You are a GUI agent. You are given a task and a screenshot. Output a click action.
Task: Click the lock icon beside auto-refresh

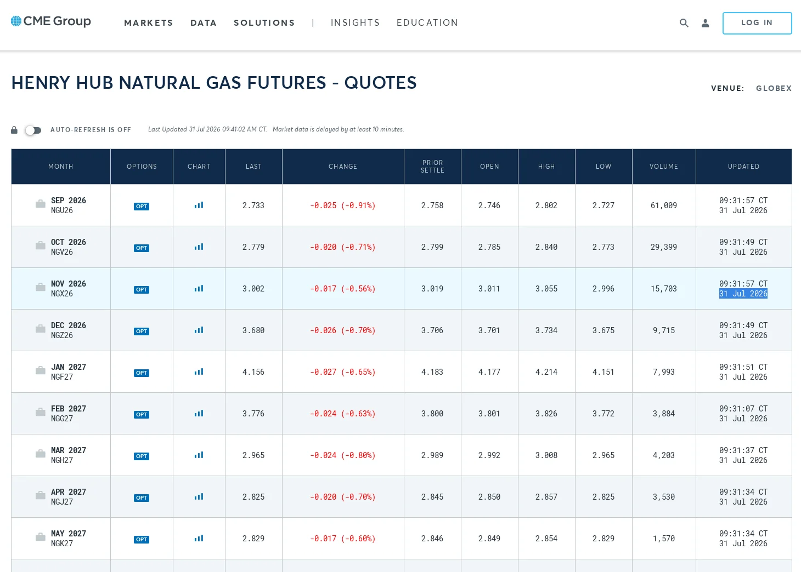14,130
